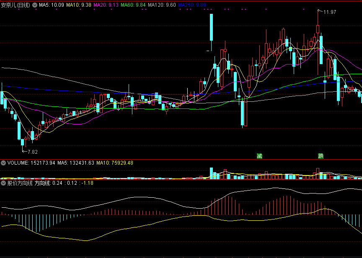Click the 7.82 low price label

coord(33,152)
